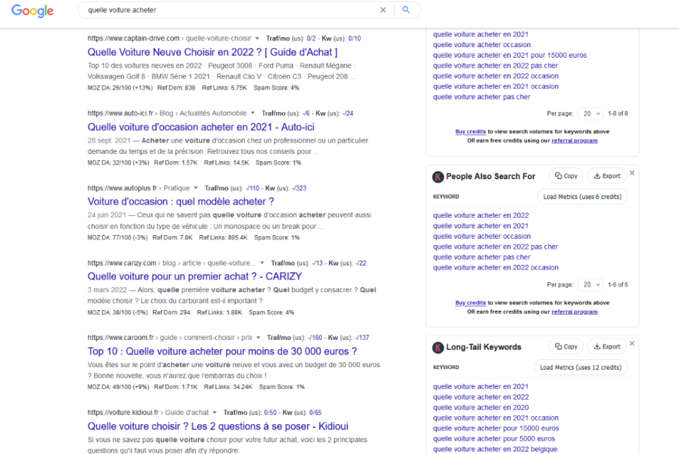Close the People Also Search For panel
This screenshot has width=679, height=454.
(632, 173)
